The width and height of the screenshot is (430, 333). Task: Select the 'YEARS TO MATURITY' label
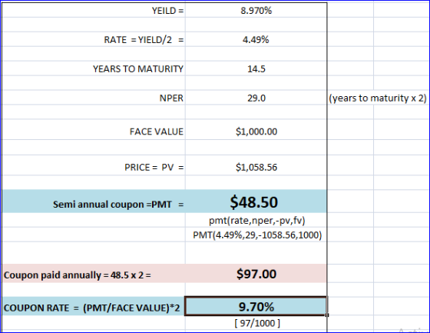click(138, 68)
